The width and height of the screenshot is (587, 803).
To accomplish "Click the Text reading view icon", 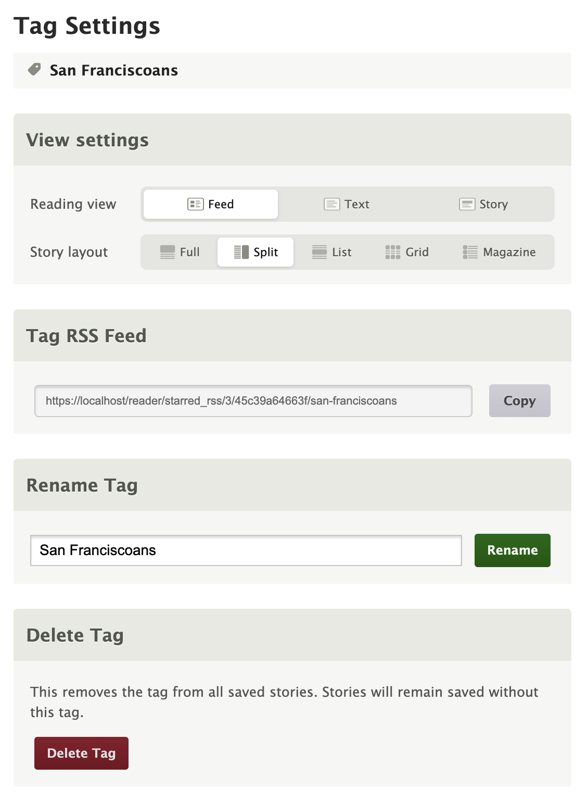I will pos(331,204).
